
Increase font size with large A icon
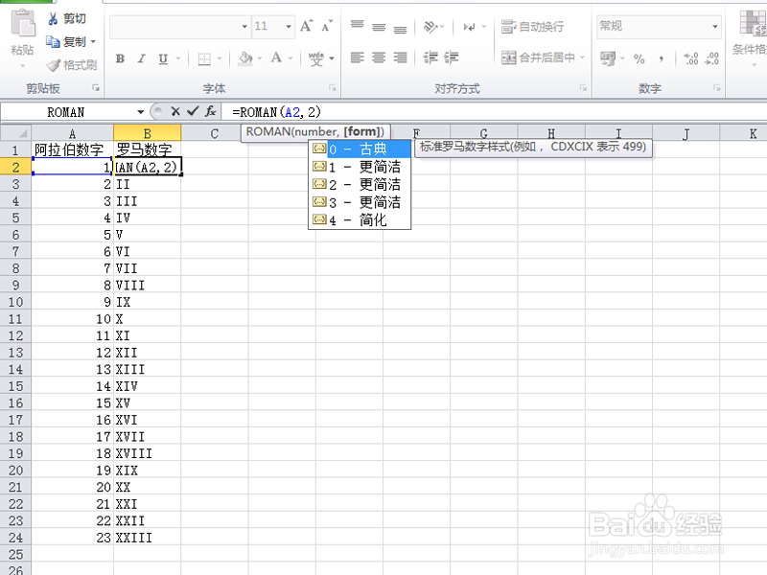(x=306, y=26)
